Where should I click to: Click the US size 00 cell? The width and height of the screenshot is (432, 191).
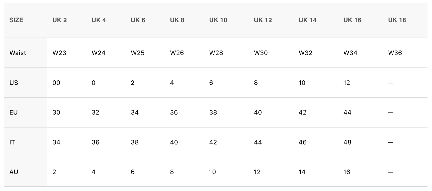pos(56,83)
